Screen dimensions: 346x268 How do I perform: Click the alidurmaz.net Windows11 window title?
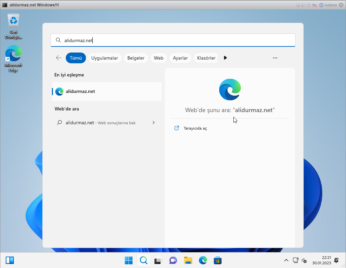34,5
